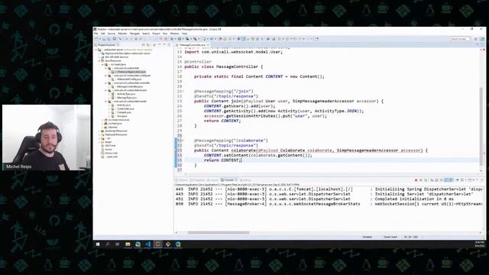Minimize the Project Explorer panel
This screenshot has width=489, height=275.
[x=164, y=45]
